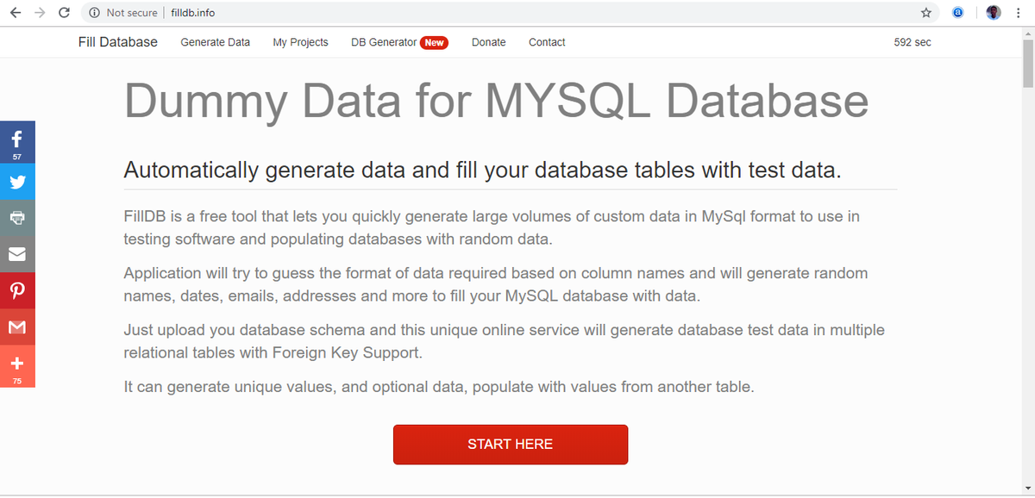Open more sharing options with the plus icon
This screenshot has height=498, width=1035.
click(x=17, y=363)
